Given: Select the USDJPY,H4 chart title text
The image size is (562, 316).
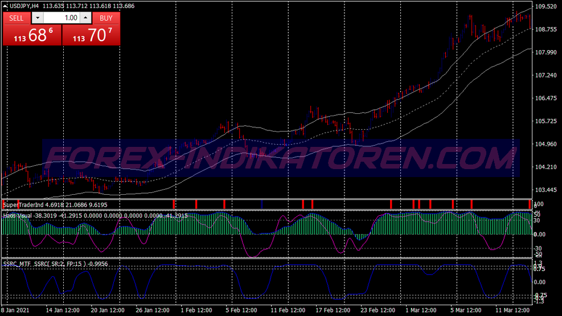Looking at the screenshot, I should click(x=24, y=6).
